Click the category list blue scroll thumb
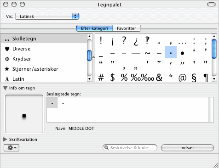The image size is (219, 168). click(x=89, y=56)
